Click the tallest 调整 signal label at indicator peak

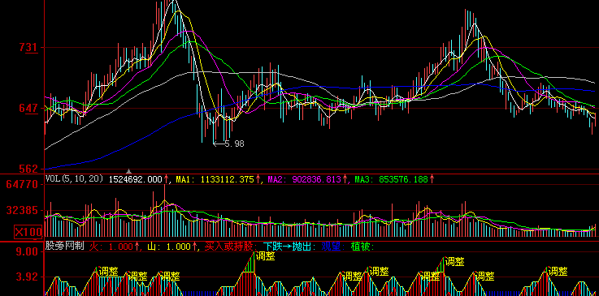pos(266,256)
